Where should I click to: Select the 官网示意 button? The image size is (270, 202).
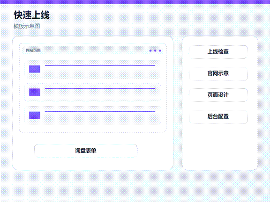coord(218,73)
